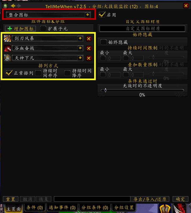Image resolution: width=191 pixels, height=213 pixels.
Task: Click the TellMeWhen green eye logo icon
Action: [x=5, y=6]
